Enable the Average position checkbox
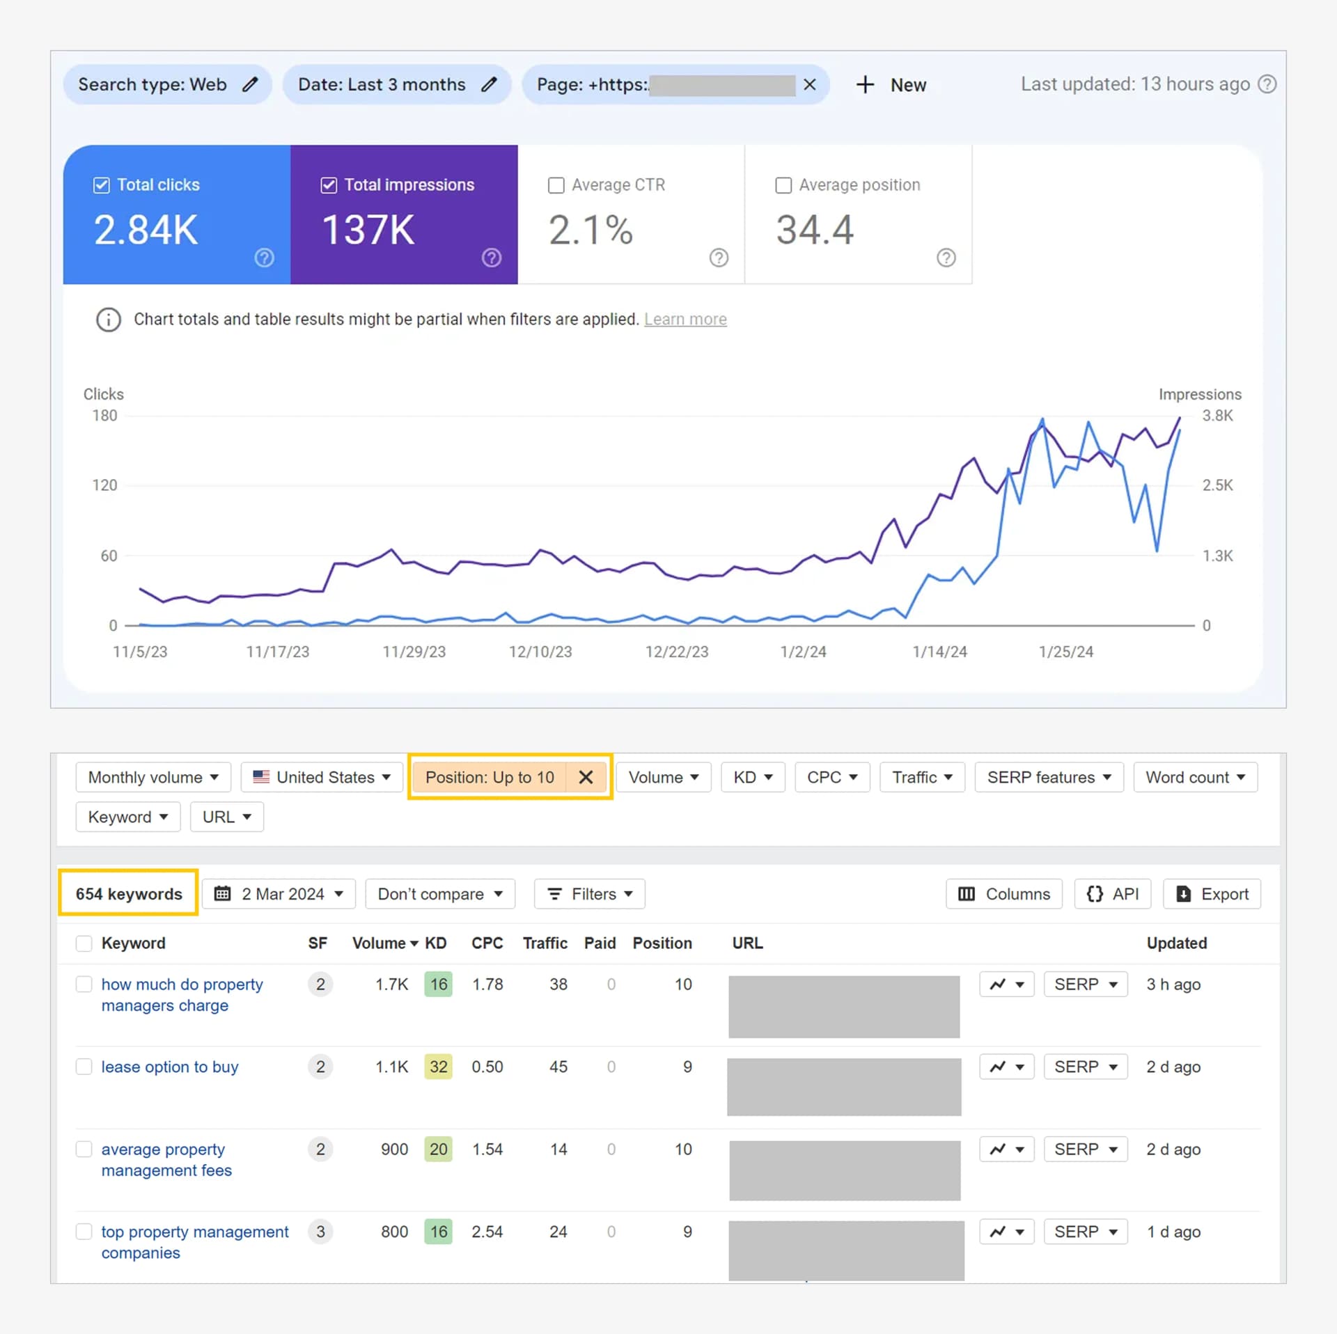Screen dimensions: 1337x1334 coord(783,185)
